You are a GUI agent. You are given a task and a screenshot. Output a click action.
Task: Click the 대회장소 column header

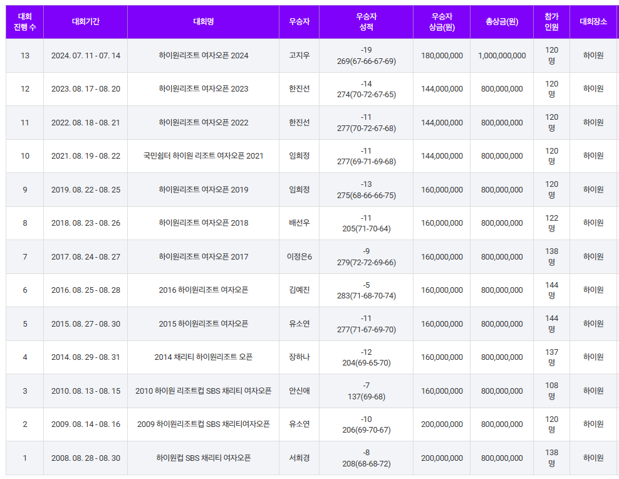click(x=593, y=22)
